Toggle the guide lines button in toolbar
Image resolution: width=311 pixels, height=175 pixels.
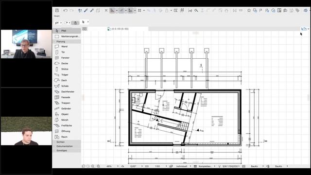point(112,10)
